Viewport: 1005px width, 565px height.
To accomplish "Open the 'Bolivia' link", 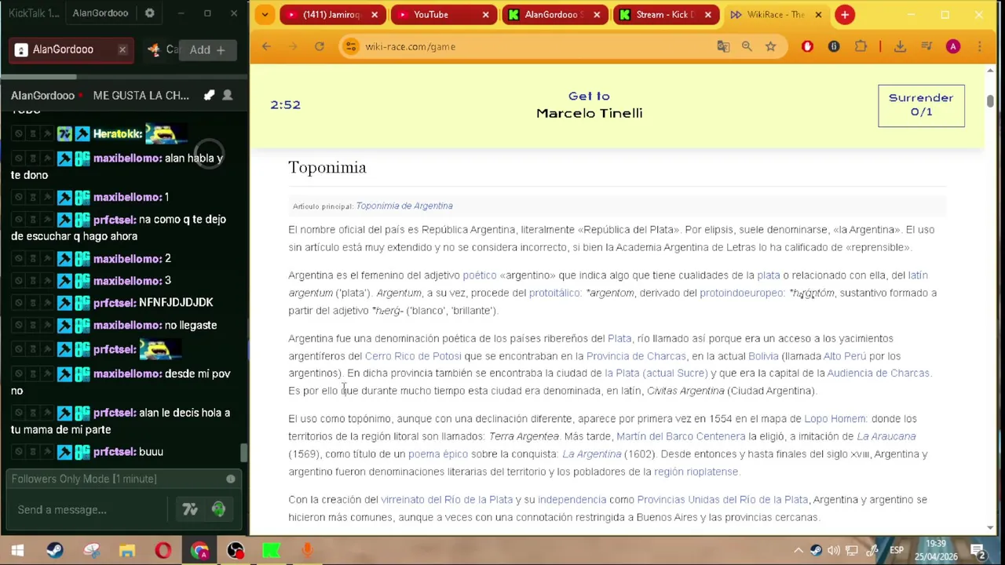I will tap(763, 356).
